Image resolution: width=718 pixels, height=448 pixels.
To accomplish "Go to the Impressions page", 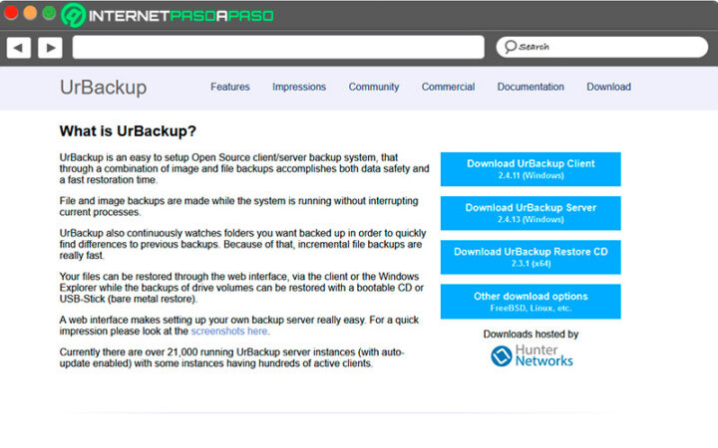I will pos(299,88).
